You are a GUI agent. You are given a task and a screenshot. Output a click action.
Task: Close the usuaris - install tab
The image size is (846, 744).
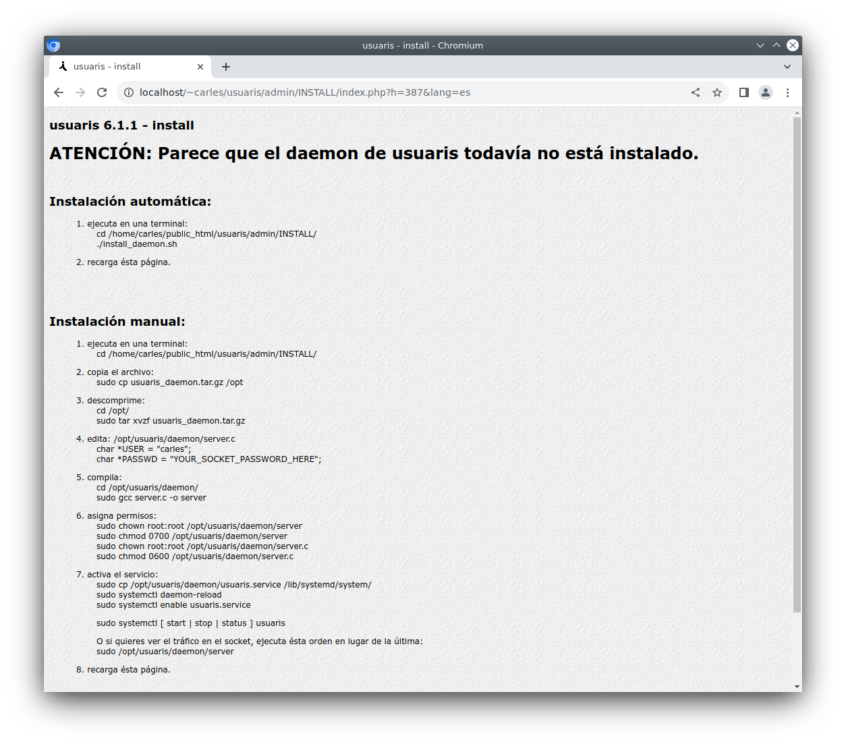[x=200, y=67]
